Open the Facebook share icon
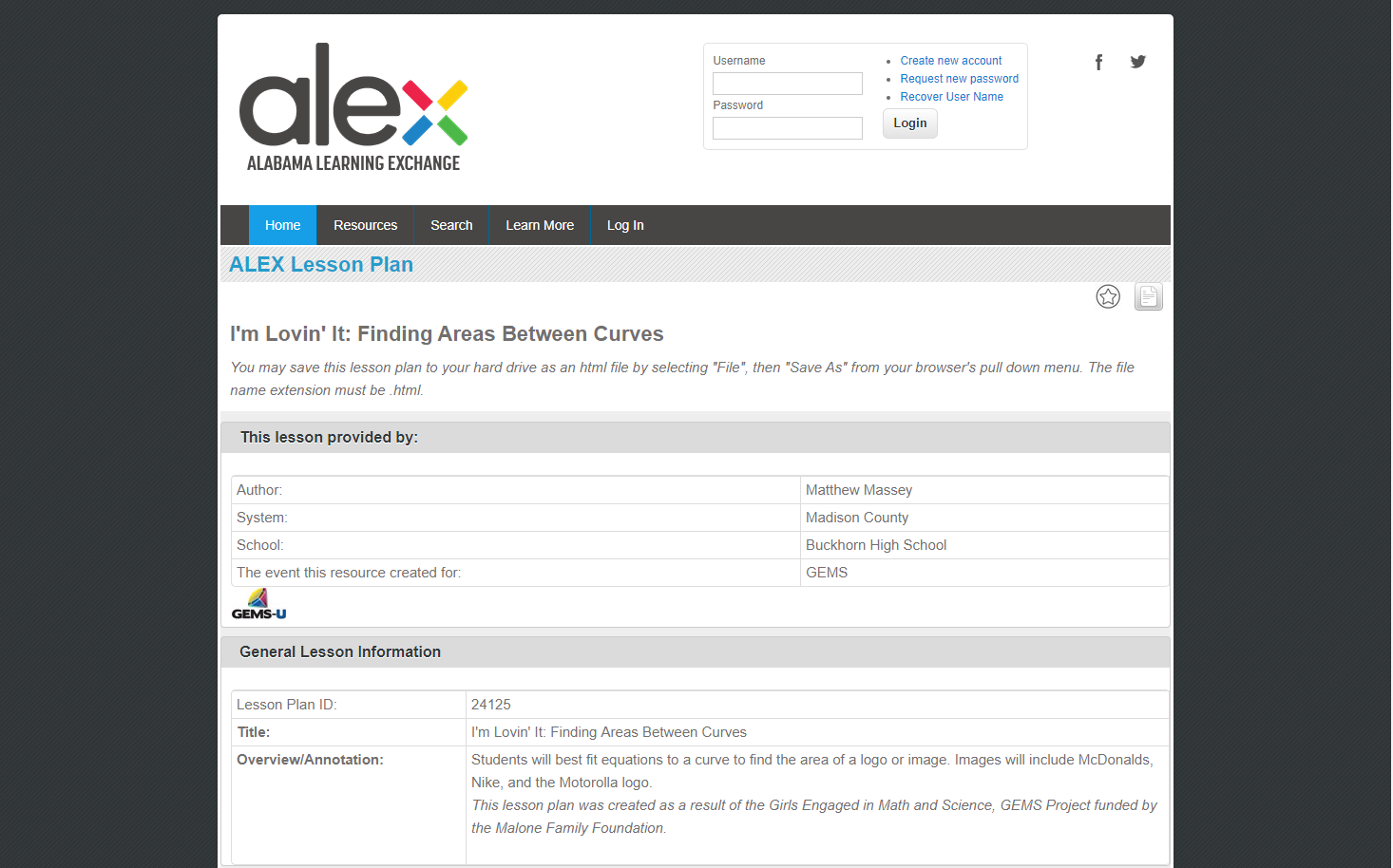Viewport: 1393px width, 868px height. click(1098, 61)
